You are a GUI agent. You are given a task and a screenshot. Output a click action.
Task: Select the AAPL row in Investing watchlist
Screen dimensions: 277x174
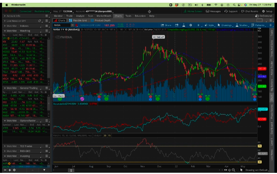click(25, 163)
